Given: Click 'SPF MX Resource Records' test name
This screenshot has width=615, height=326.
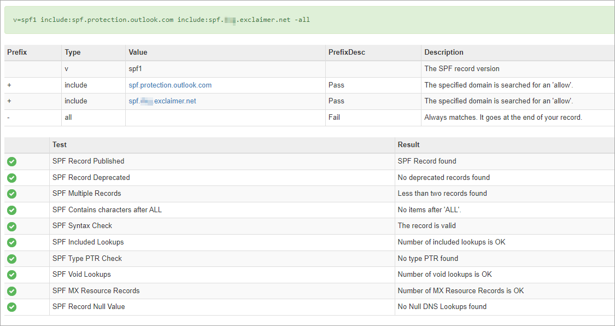Looking at the screenshot, I should tap(96, 291).
